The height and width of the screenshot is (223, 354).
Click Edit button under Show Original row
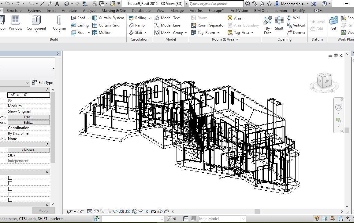28,117
